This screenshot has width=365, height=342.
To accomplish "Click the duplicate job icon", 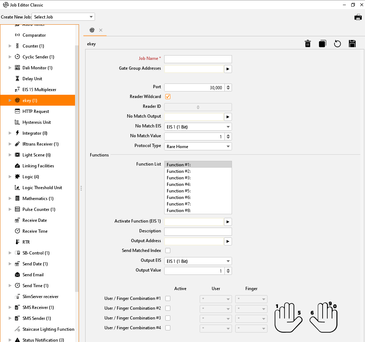I will pos(322,44).
